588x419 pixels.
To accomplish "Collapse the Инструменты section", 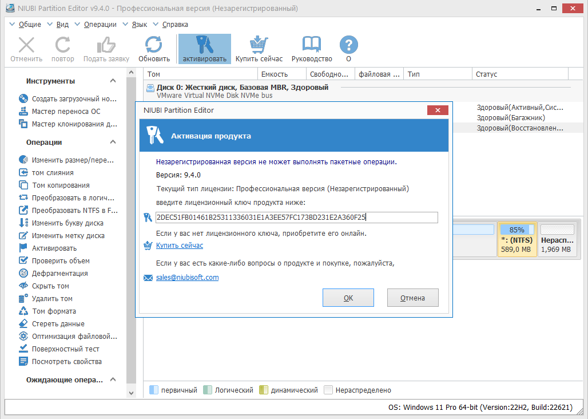I will (113, 81).
